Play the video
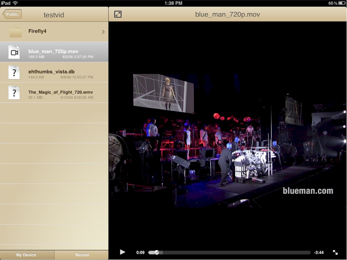The height and width of the screenshot is (260, 347). click(x=122, y=252)
